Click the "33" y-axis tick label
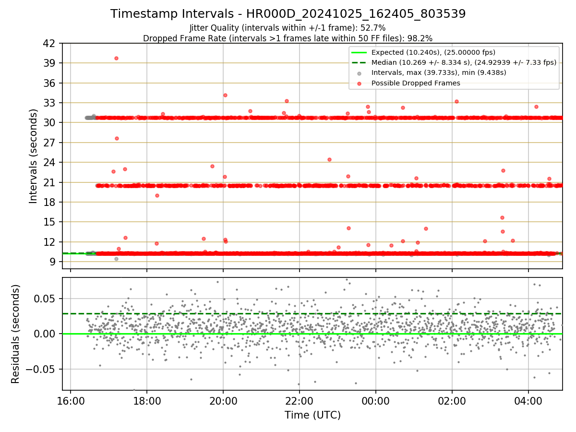 click(x=50, y=103)
